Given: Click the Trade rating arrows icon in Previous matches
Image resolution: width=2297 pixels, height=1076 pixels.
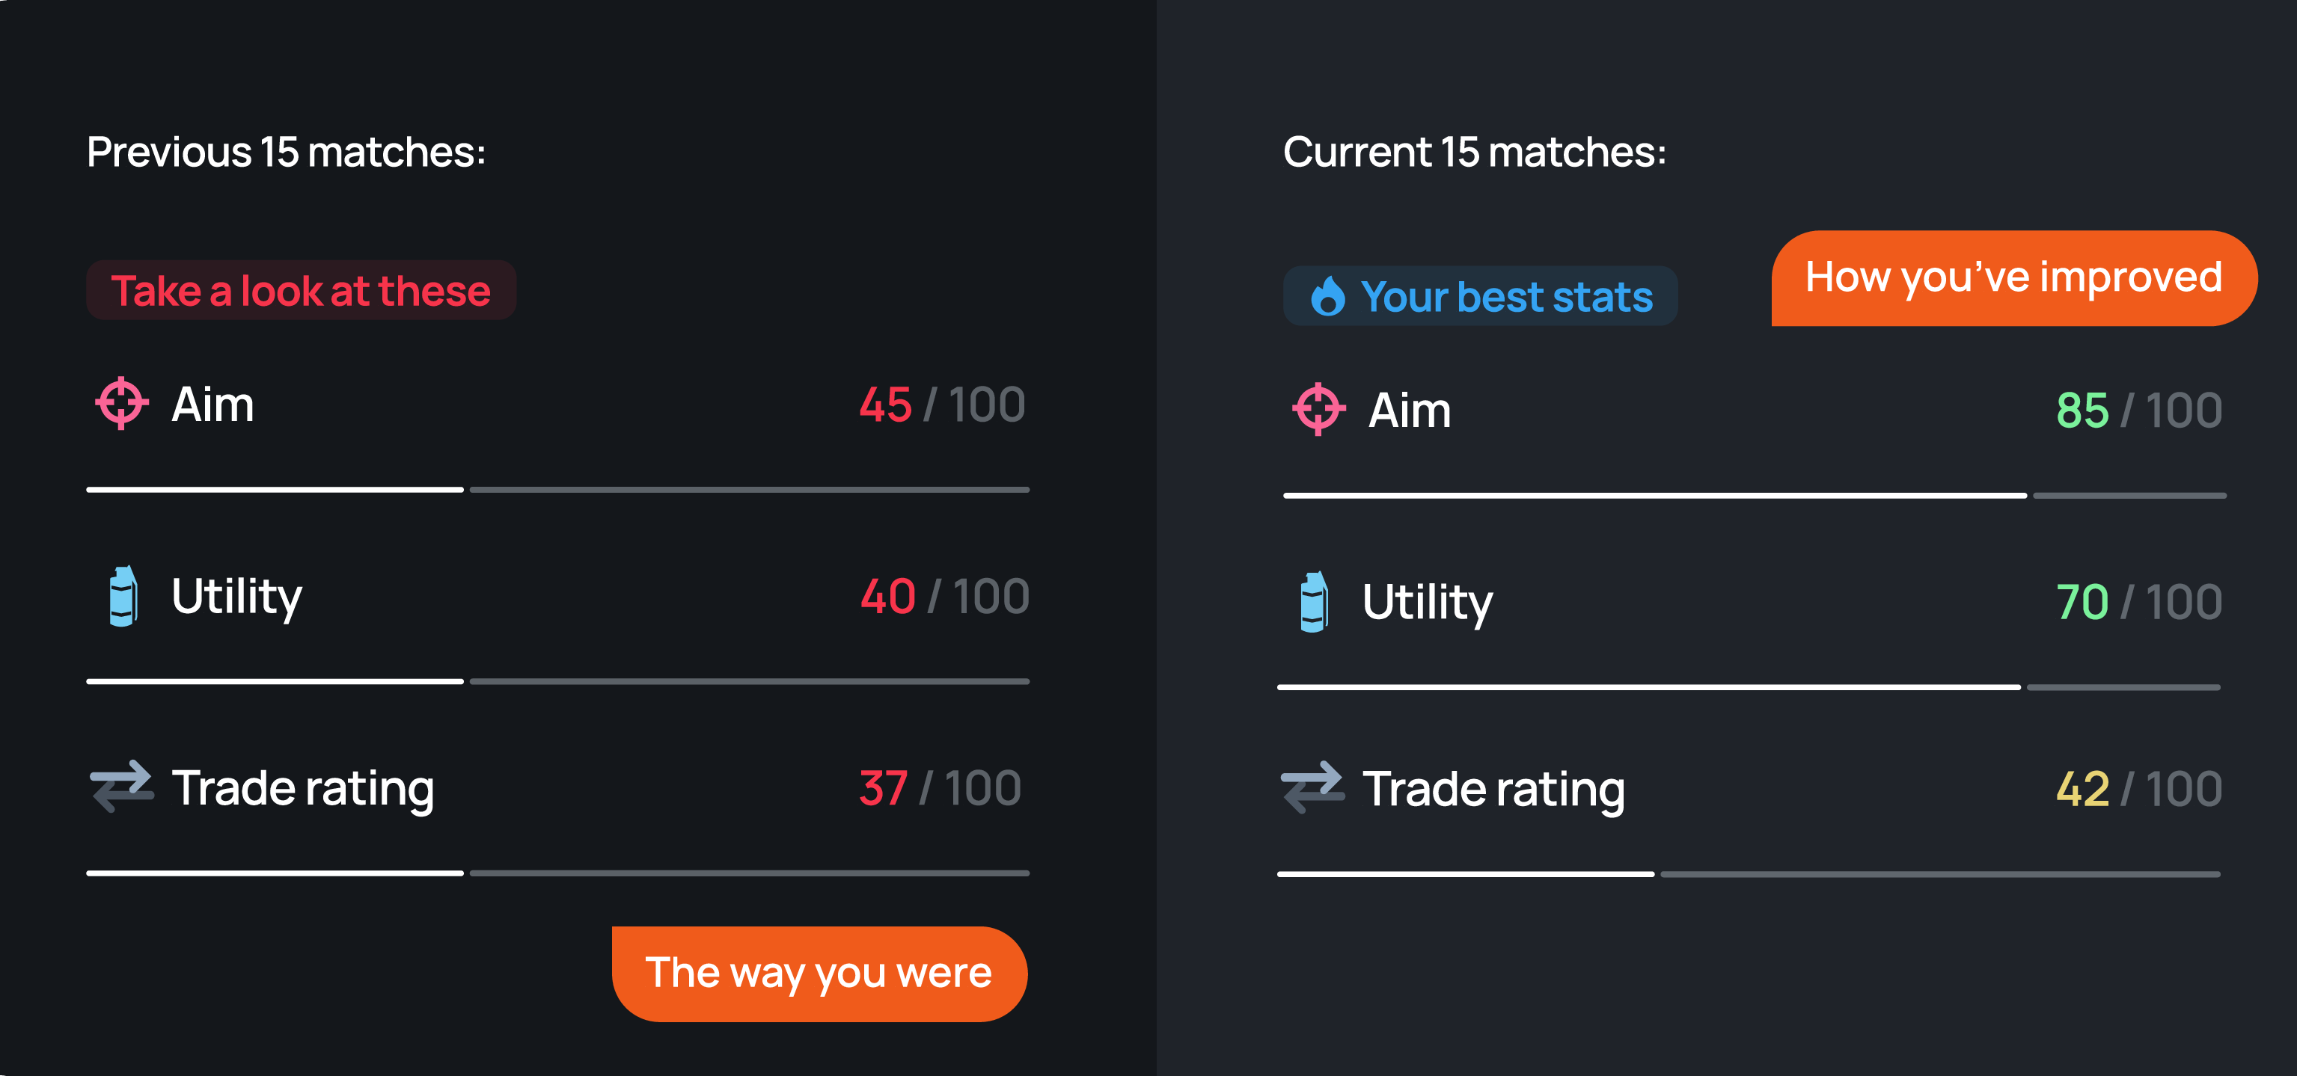Looking at the screenshot, I should tap(121, 787).
